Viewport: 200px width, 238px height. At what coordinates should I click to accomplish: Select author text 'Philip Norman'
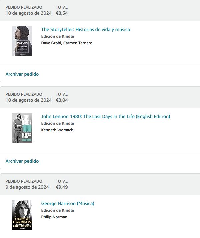54,217
